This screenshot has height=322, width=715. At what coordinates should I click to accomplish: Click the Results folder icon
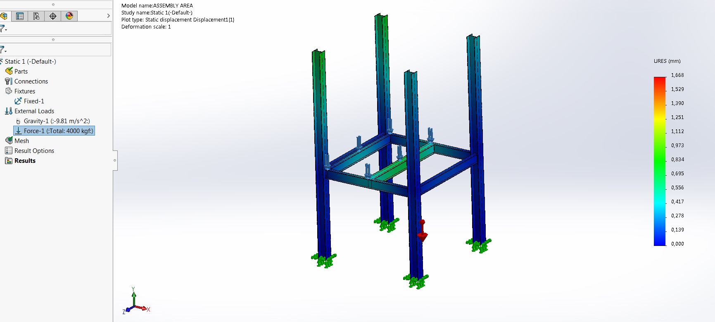pos(9,160)
